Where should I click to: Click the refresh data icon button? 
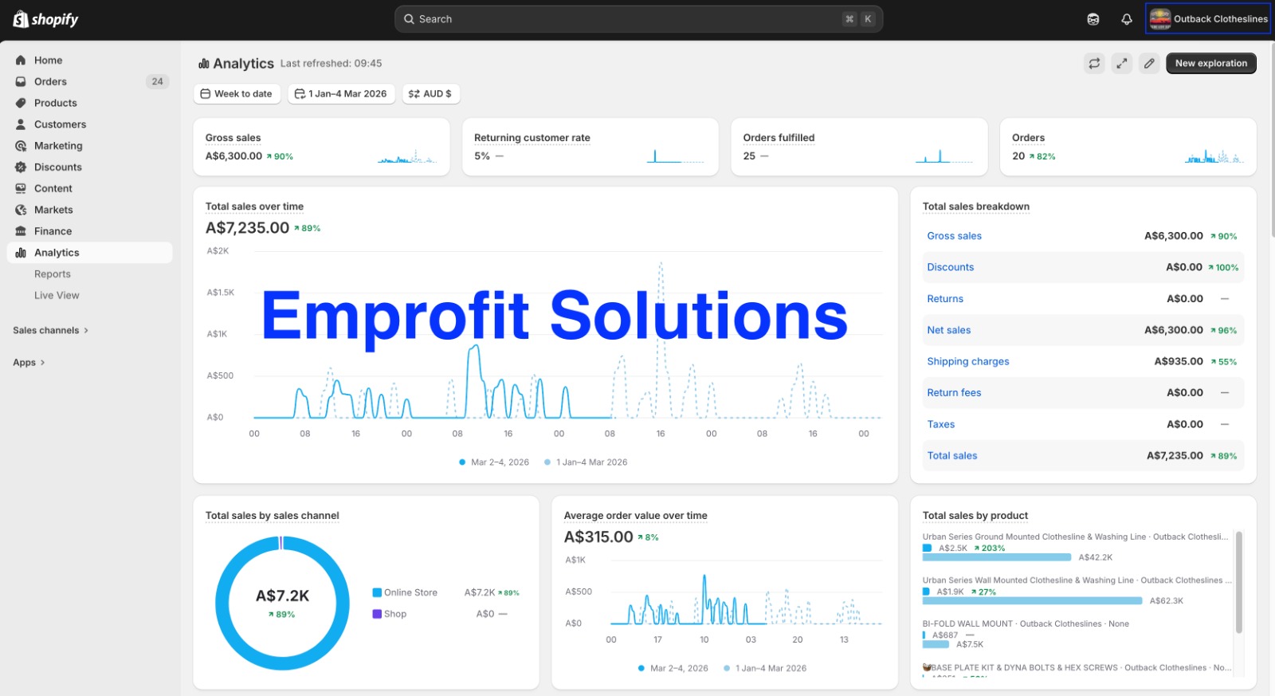pos(1095,63)
